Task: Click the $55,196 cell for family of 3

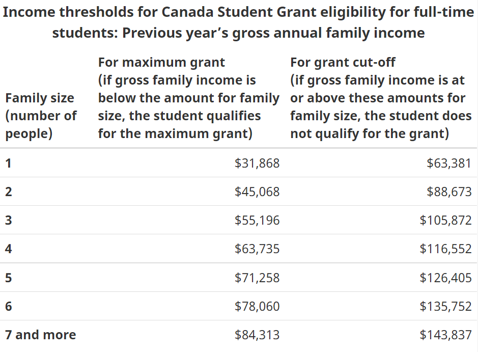Action: click(x=257, y=221)
